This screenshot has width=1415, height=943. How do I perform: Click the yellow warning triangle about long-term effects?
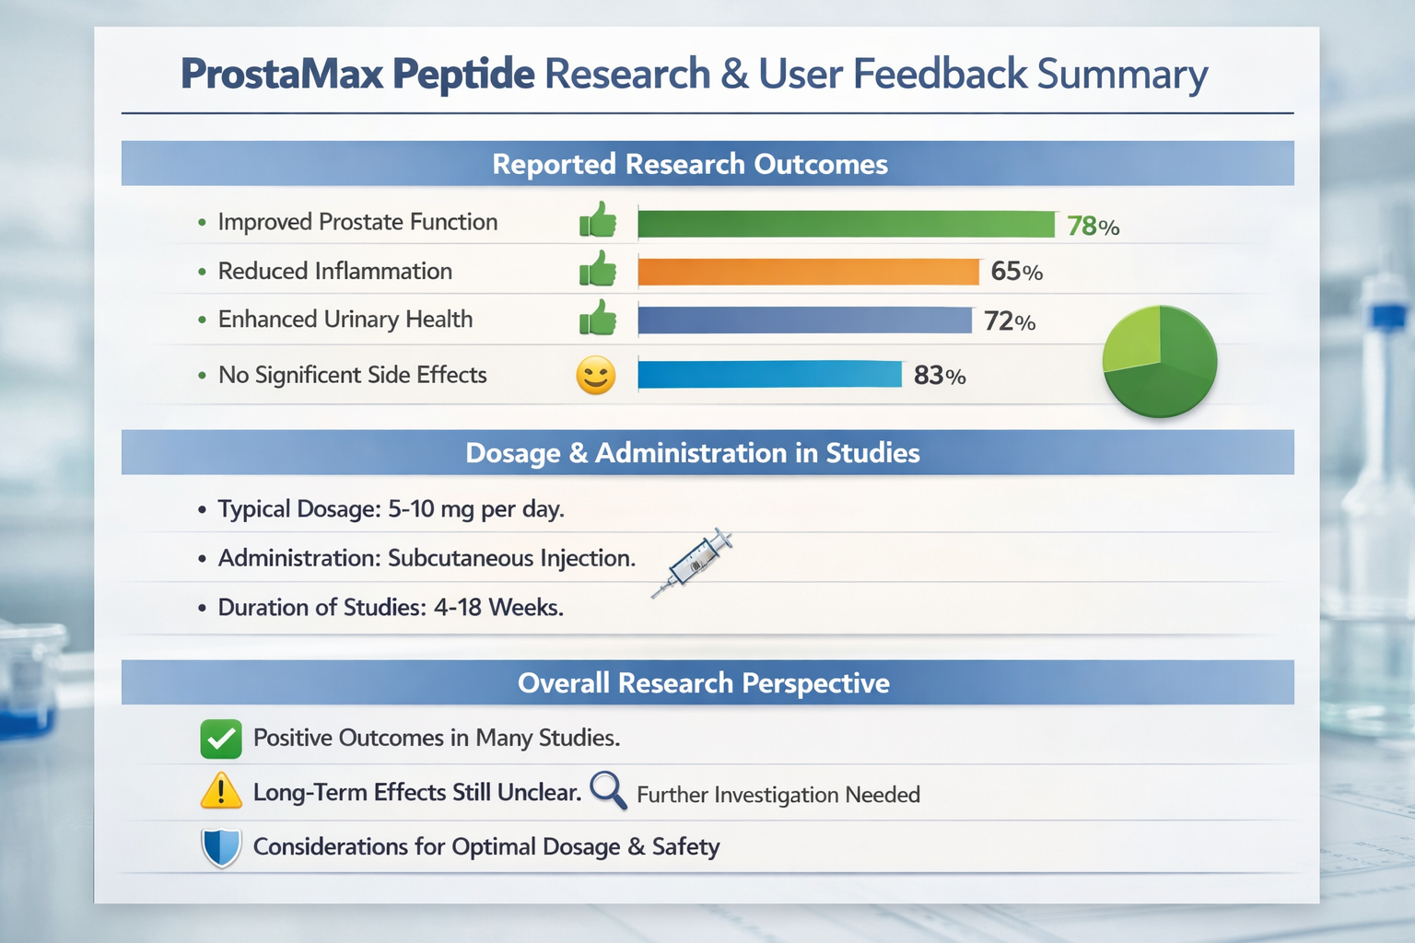click(219, 792)
